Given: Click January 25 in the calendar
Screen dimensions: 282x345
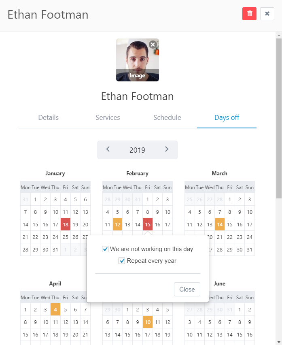Looking at the screenshot, I should click(65, 237).
